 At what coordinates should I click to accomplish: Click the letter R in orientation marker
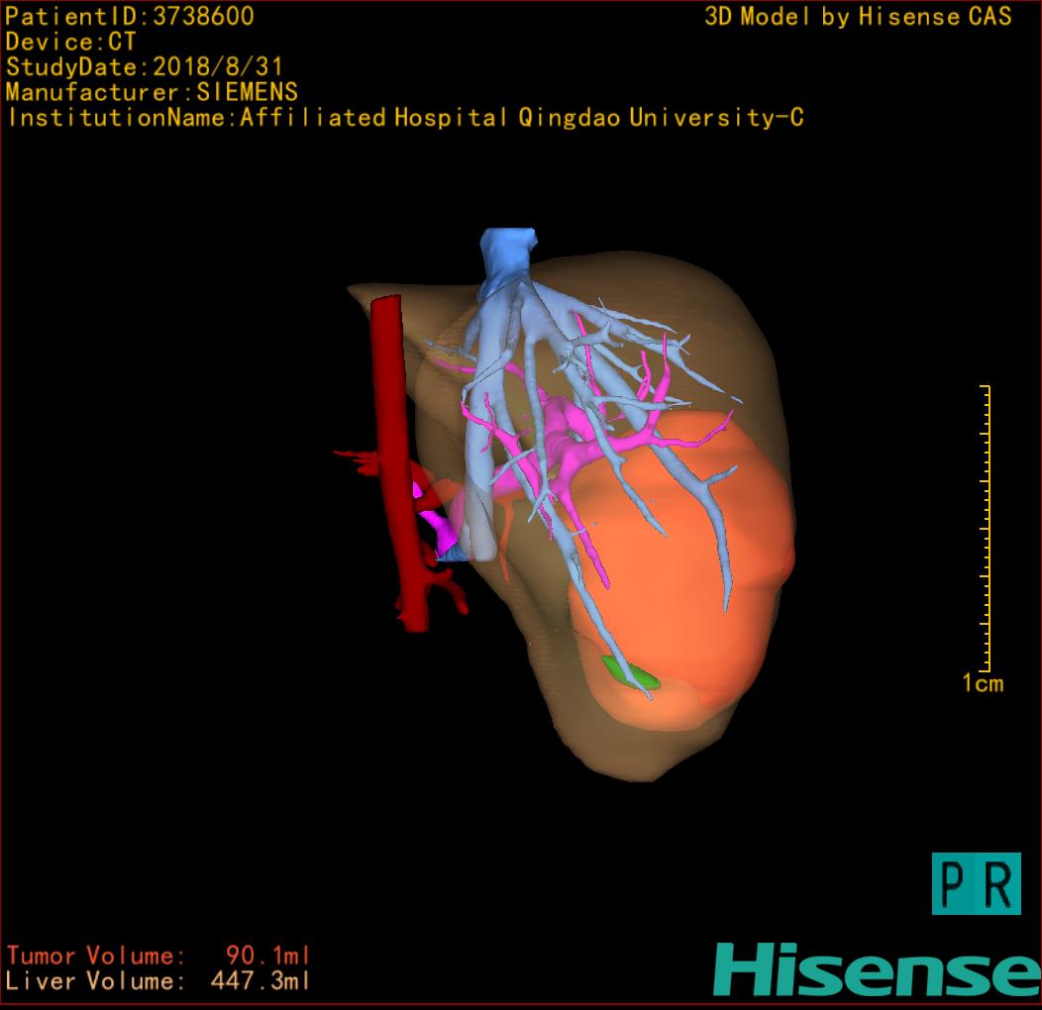(x=998, y=884)
